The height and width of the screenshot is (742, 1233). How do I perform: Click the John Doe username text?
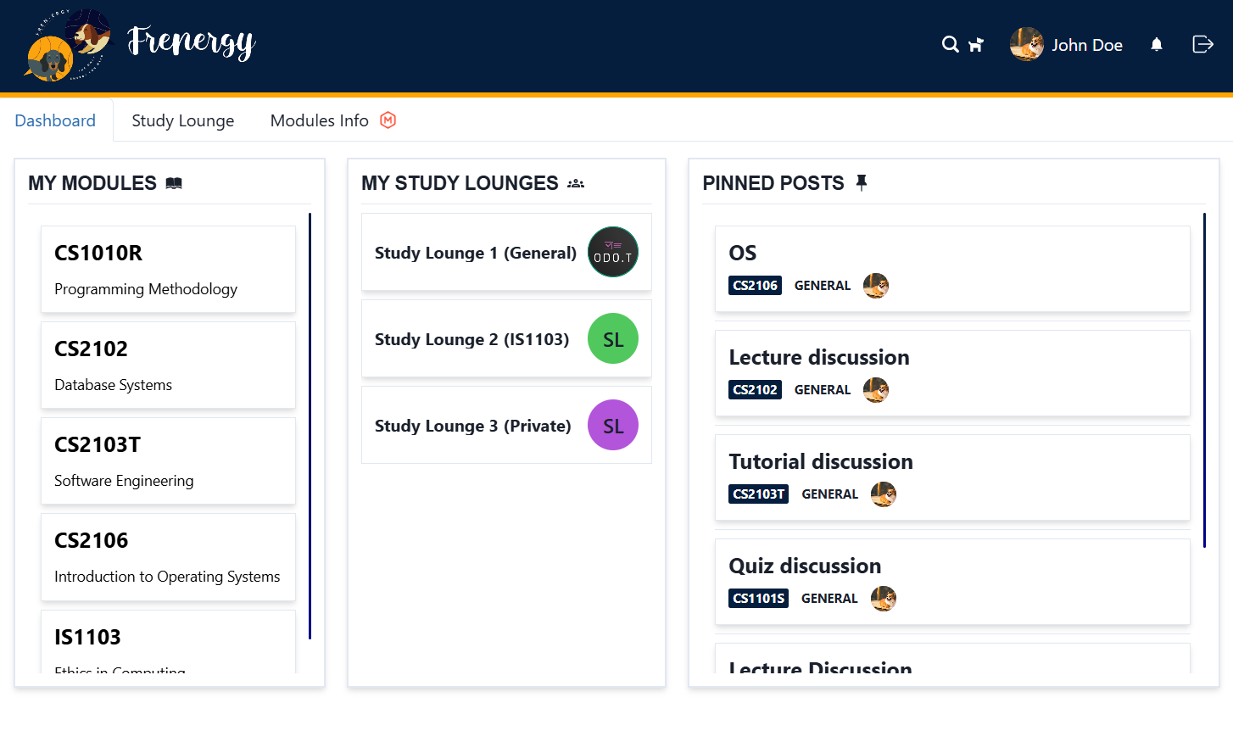click(1087, 45)
